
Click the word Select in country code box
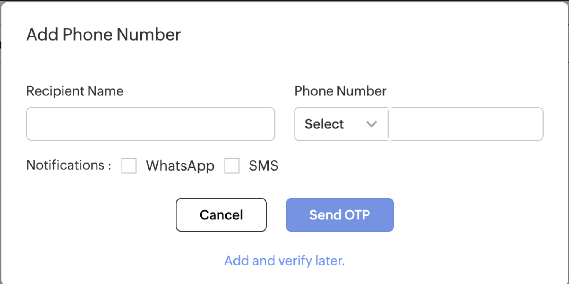(x=324, y=124)
